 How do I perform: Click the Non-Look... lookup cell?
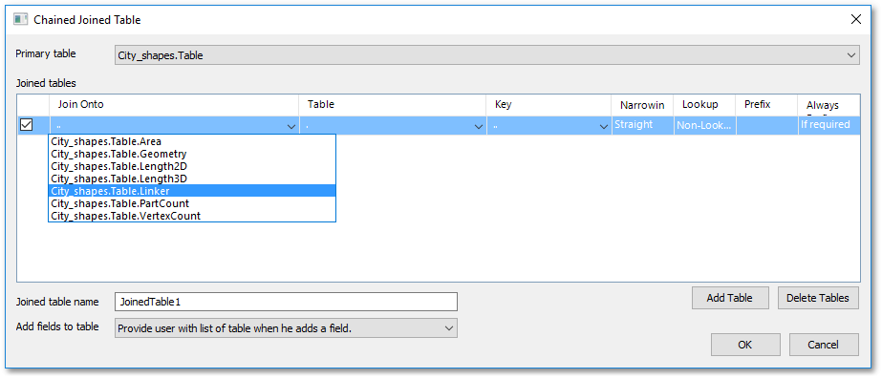click(x=704, y=125)
